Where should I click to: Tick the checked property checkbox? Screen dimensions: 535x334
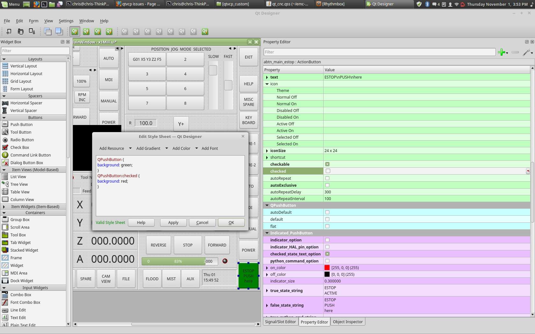pyautogui.click(x=328, y=171)
